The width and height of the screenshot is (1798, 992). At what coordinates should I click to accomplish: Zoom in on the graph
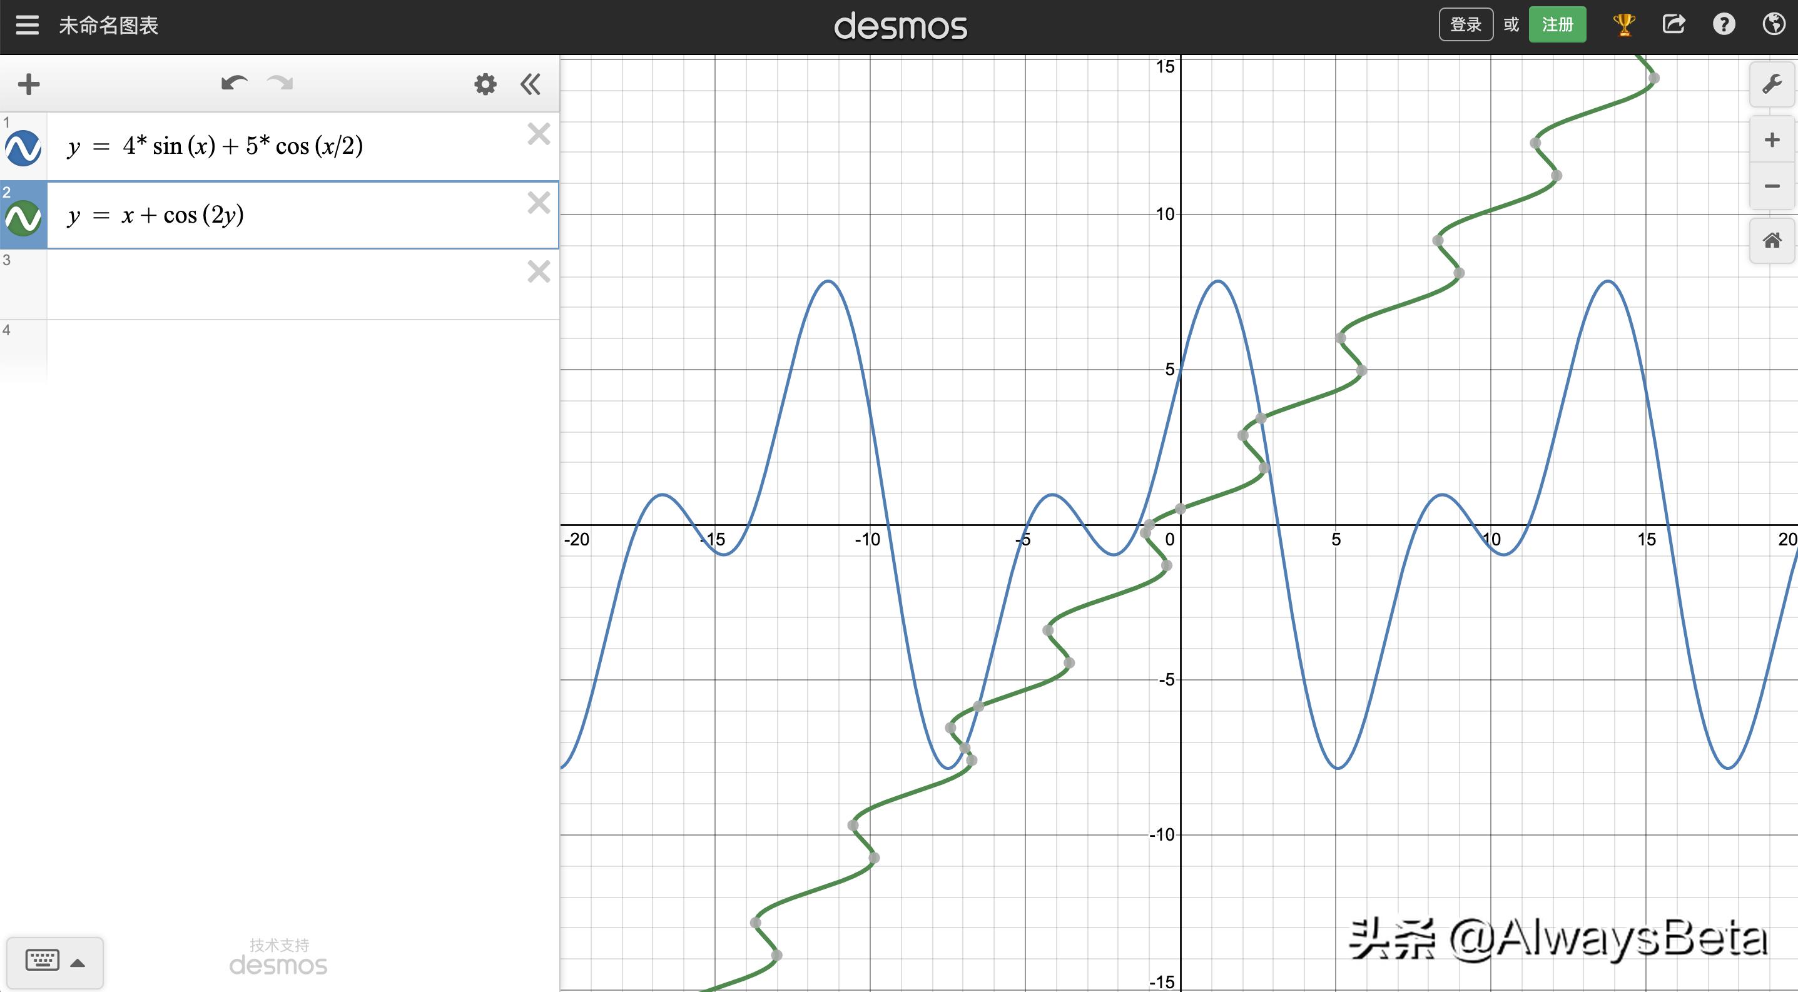[x=1772, y=140]
